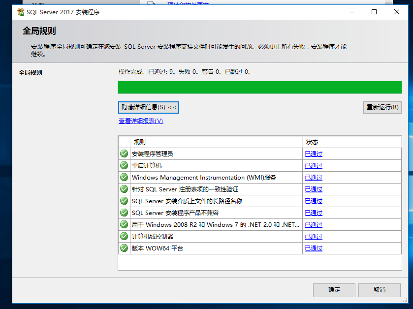Click the check icon beside 版本 WOW64 平台

click(124, 248)
